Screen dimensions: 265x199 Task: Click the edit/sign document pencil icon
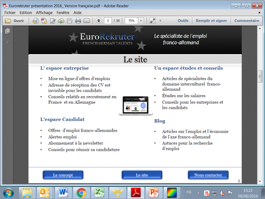53,21
